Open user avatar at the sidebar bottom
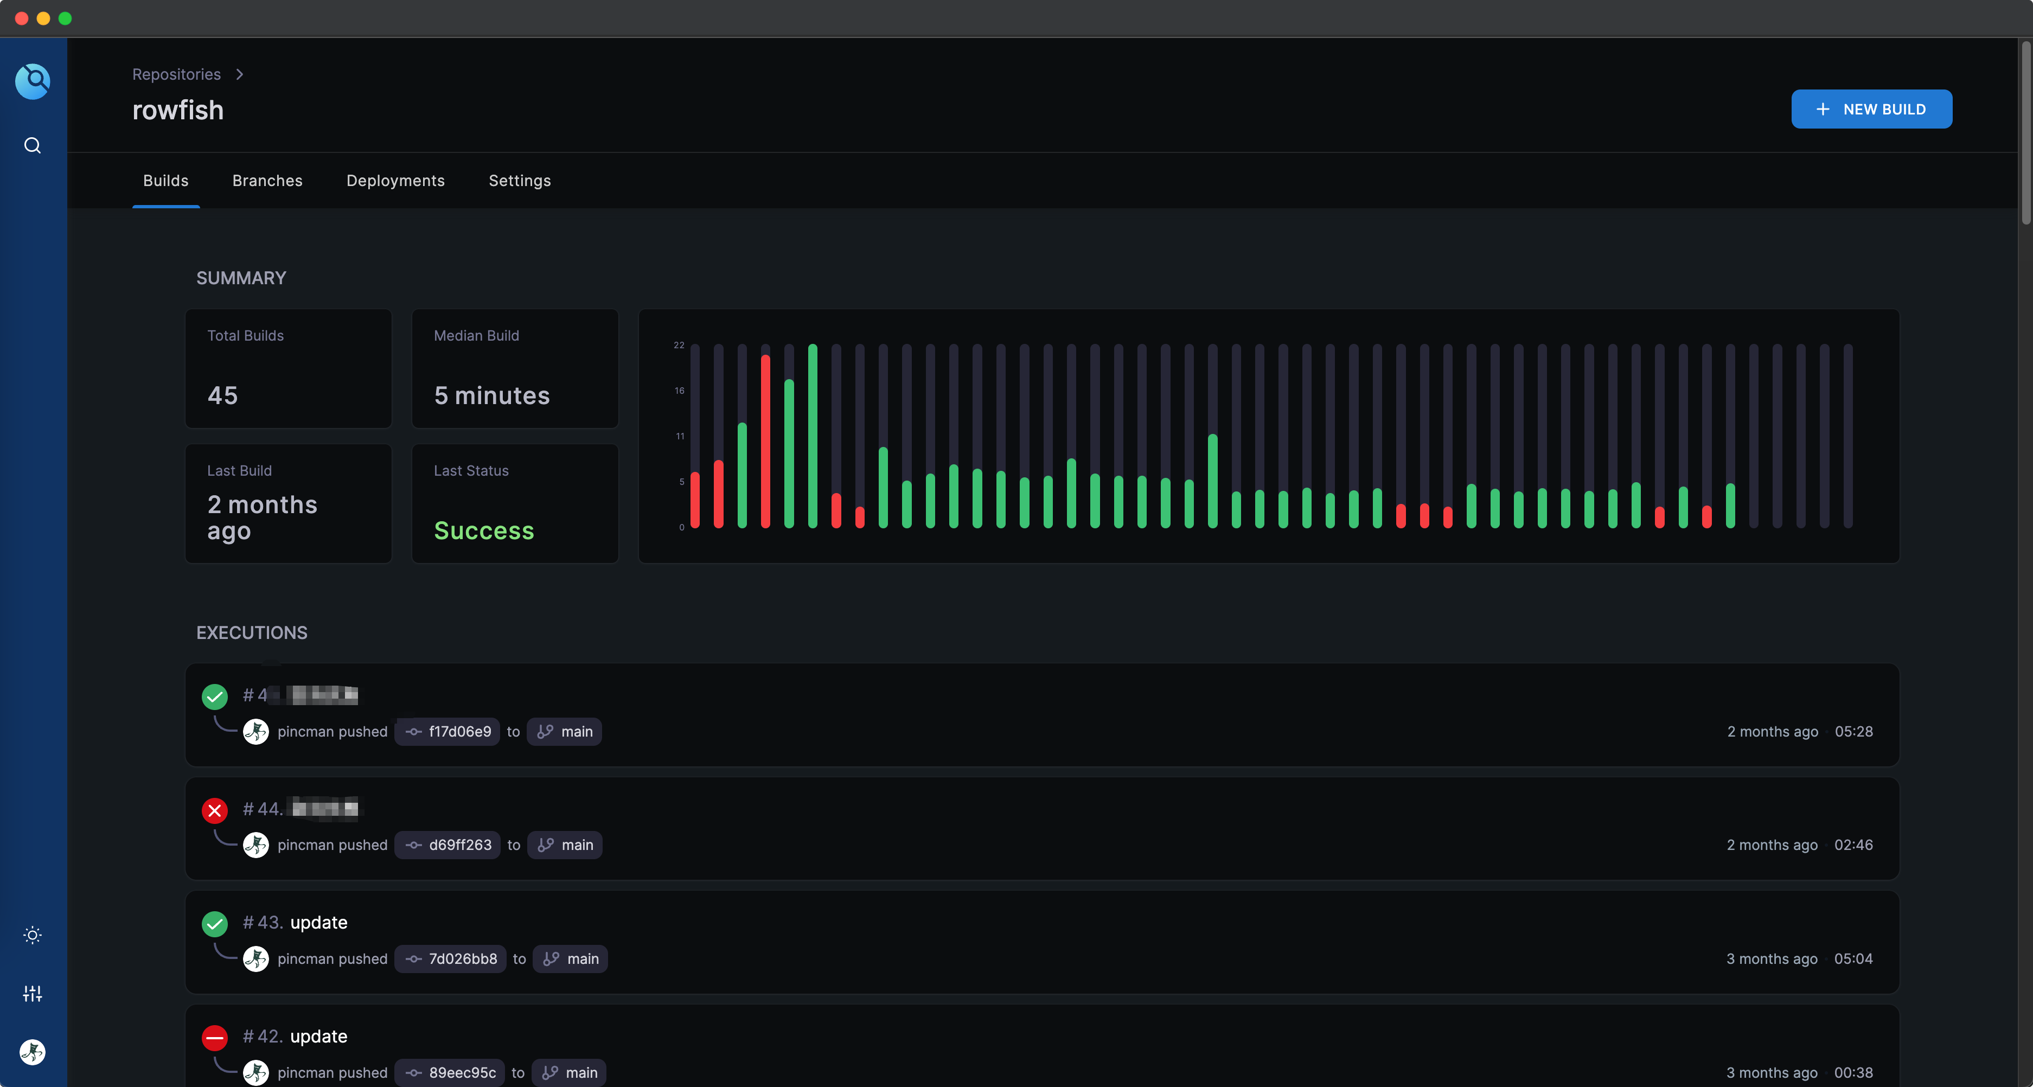2033x1087 pixels. [33, 1052]
